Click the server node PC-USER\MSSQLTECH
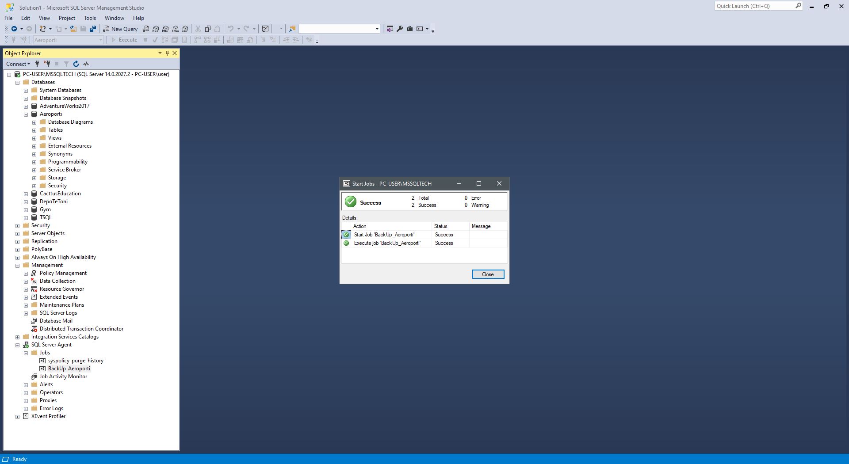 click(x=96, y=74)
